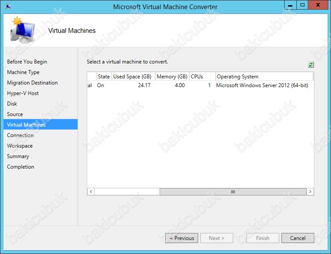This screenshot has height=254, width=331.
Task: Click the horizontal scrollbar left arrow
Action: point(91,192)
